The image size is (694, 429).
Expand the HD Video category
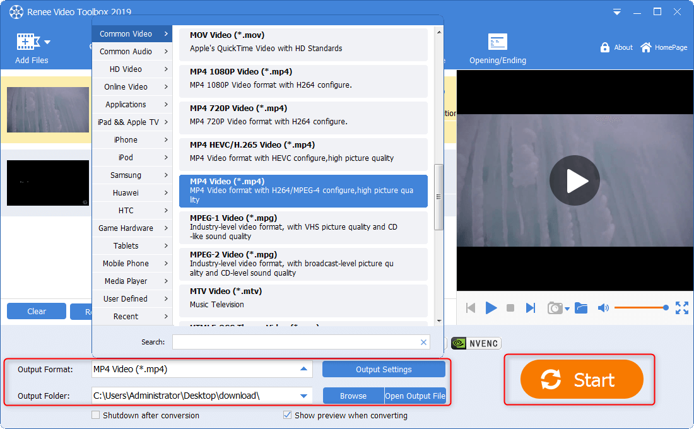click(x=132, y=69)
